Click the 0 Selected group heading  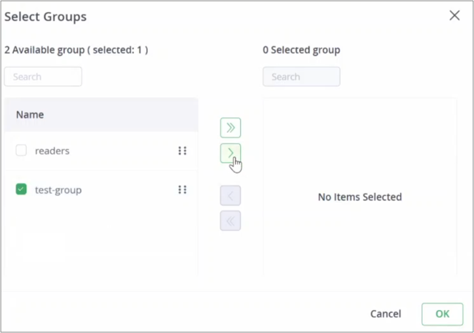coord(301,50)
